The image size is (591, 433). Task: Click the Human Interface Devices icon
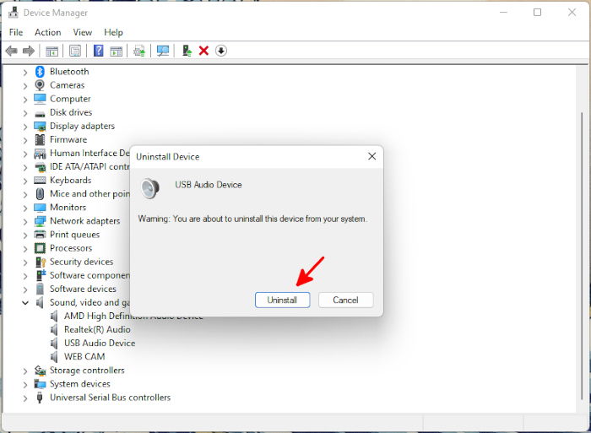(x=40, y=154)
